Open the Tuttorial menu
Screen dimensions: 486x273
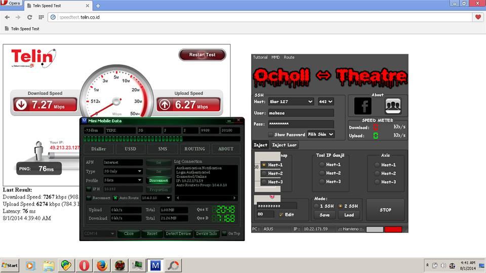pos(260,57)
